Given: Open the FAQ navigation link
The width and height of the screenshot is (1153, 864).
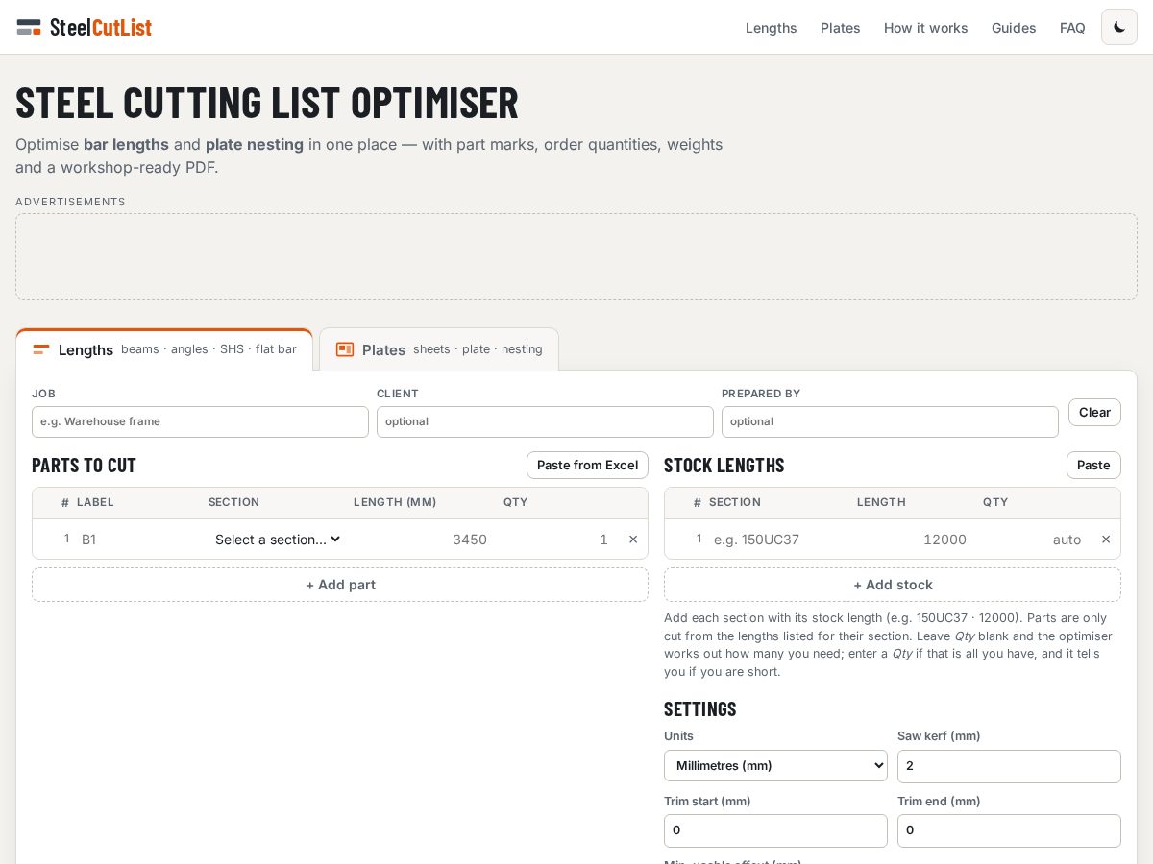Looking at the screenshot, I should [x=1072, y=28].
